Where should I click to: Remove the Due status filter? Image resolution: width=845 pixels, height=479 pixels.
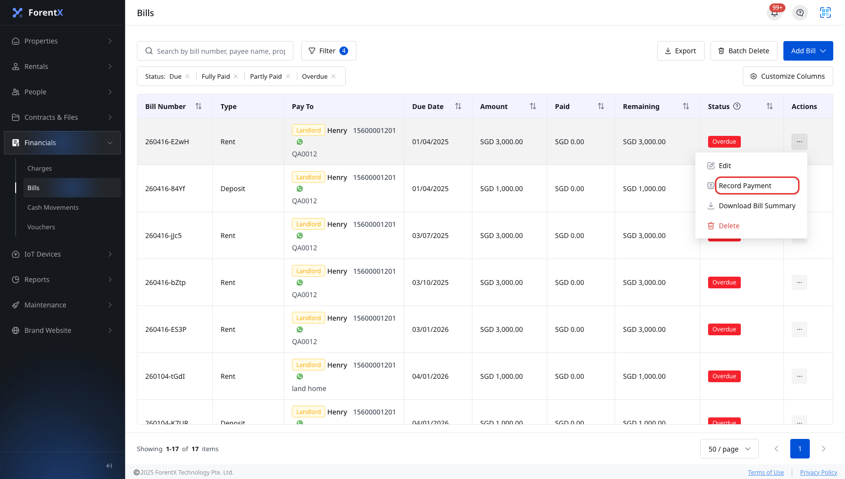[187, 76]
